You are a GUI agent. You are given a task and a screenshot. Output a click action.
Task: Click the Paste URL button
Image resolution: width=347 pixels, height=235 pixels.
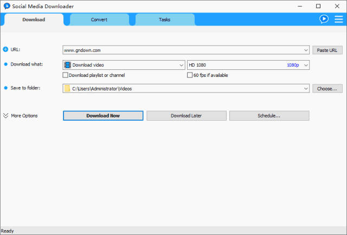click(x=327, y=50)
